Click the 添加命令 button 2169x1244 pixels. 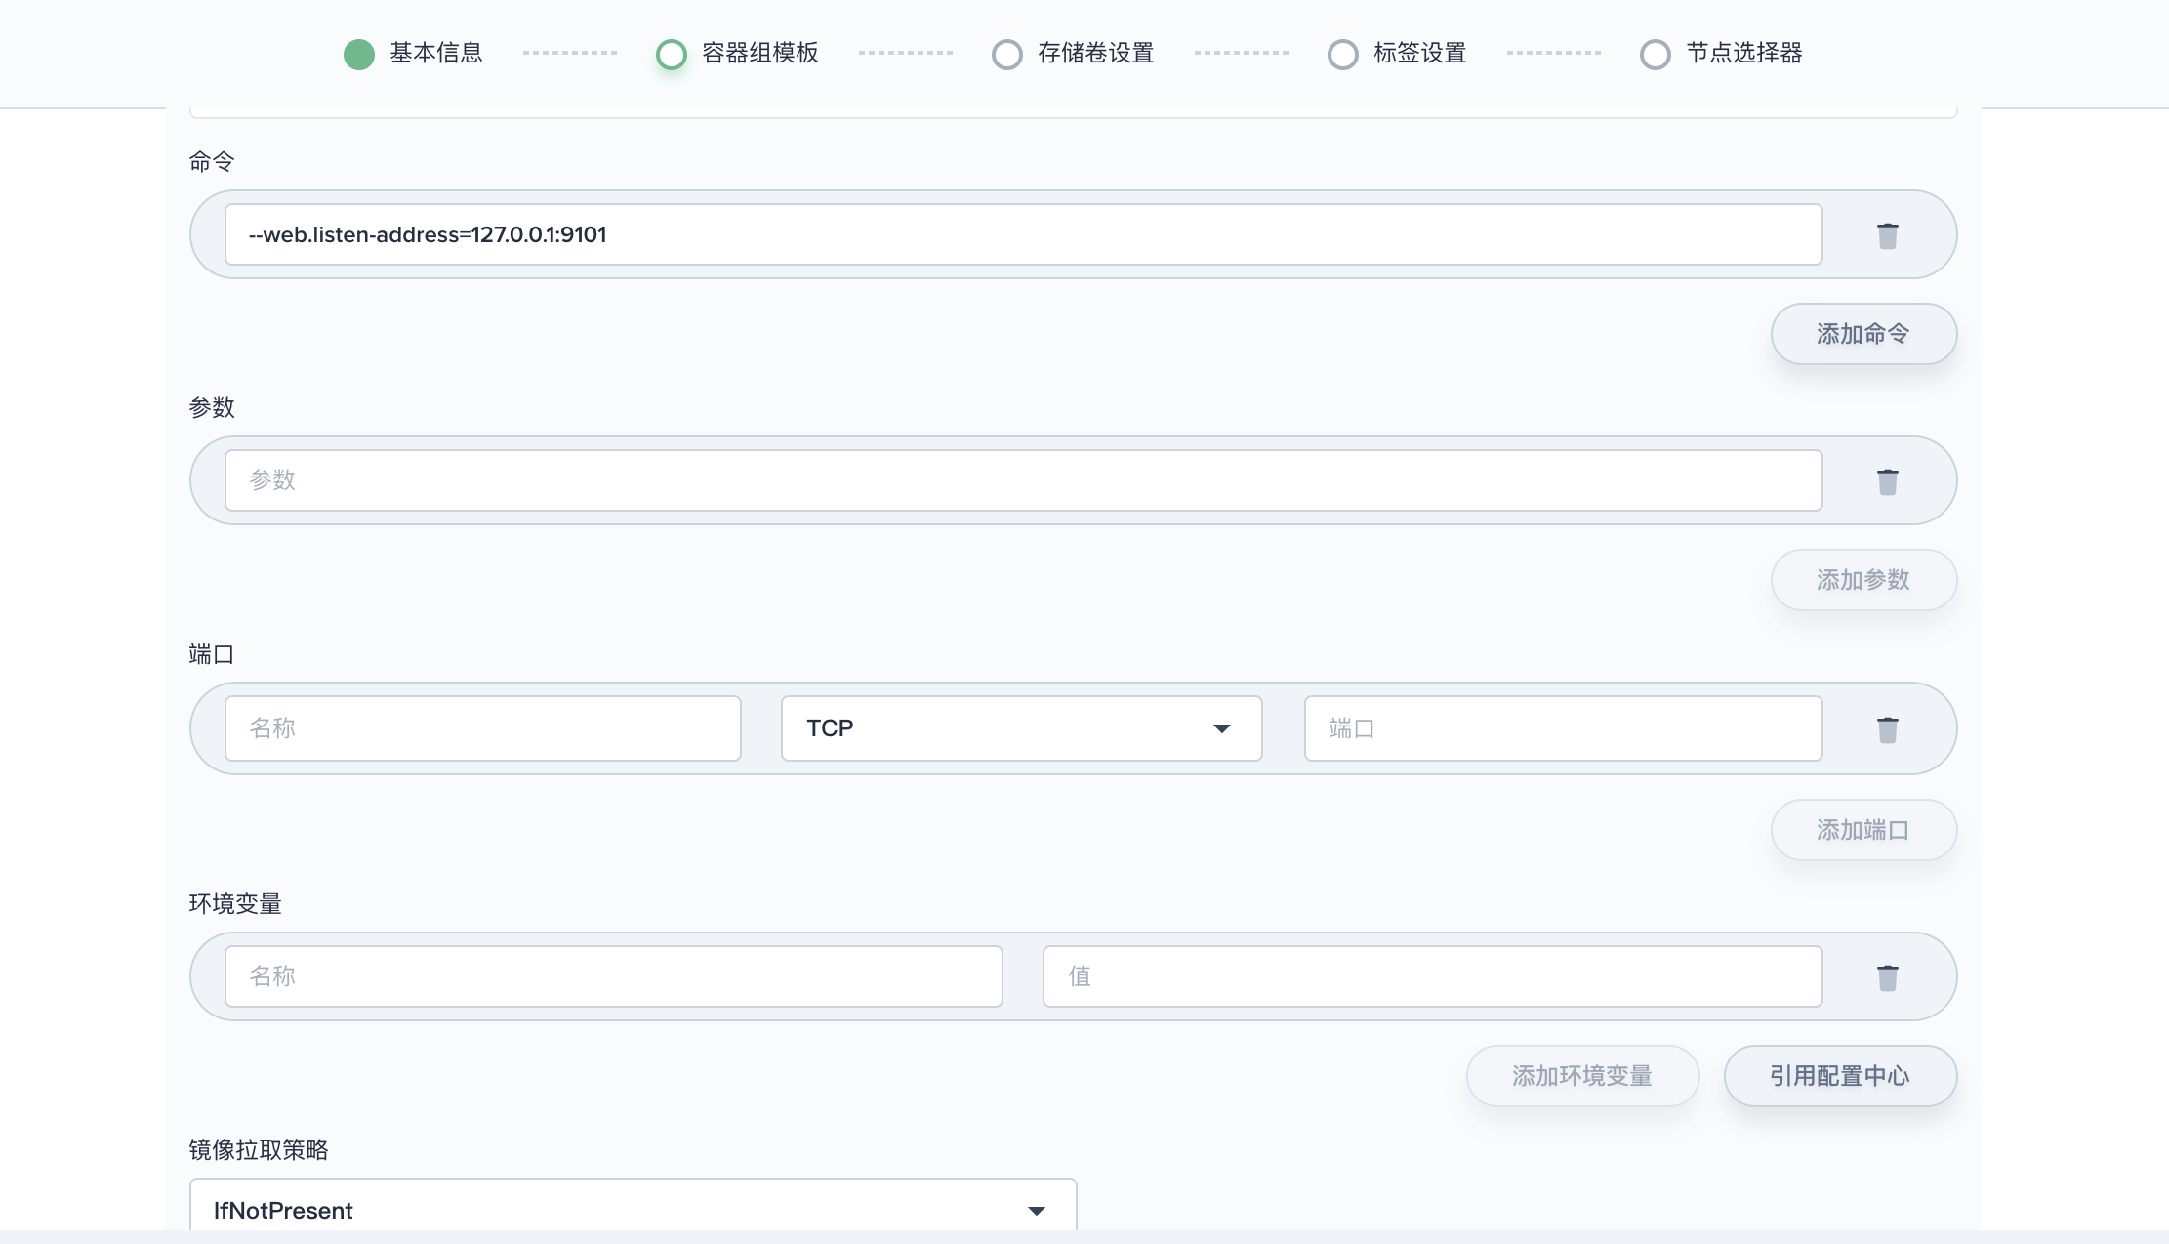click(x=1863, y=334)
